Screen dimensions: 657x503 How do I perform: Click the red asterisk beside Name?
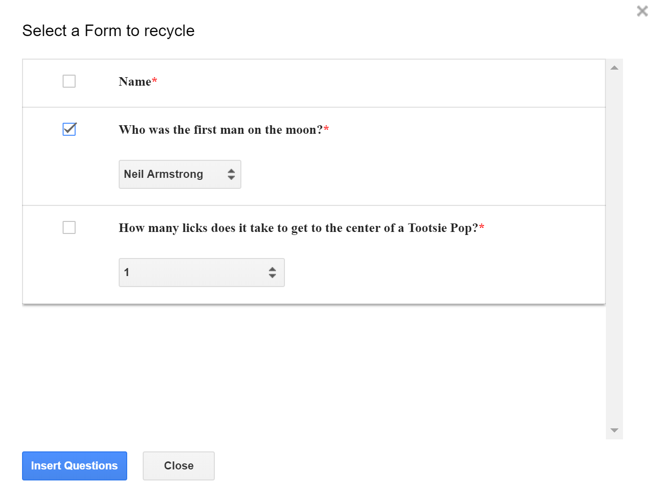(x=155, y=81)
